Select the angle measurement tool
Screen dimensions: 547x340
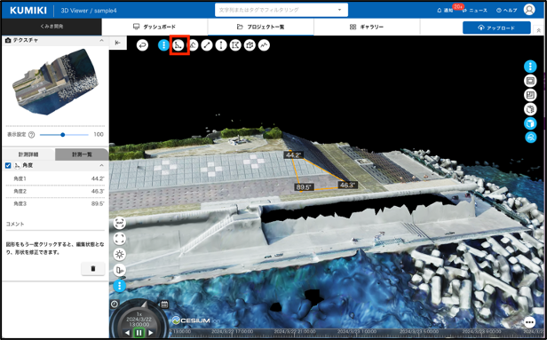(x=178, y=45)
